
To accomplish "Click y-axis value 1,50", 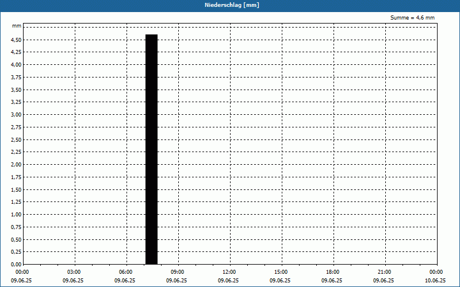I will point(16,190).
